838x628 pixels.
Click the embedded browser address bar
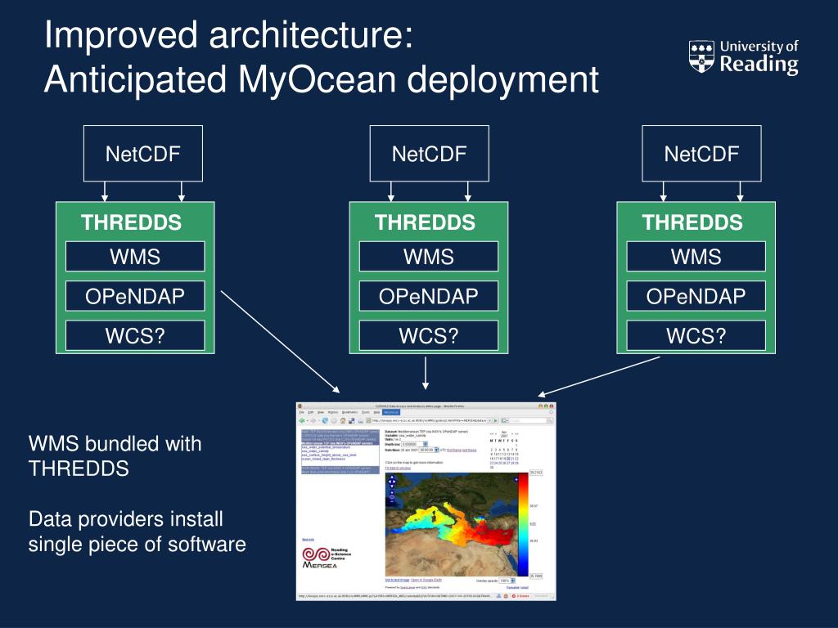429,421
